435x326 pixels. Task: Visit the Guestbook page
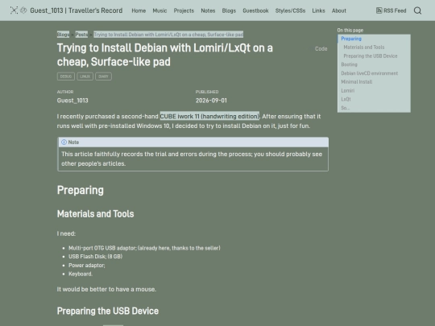[255, 10]
